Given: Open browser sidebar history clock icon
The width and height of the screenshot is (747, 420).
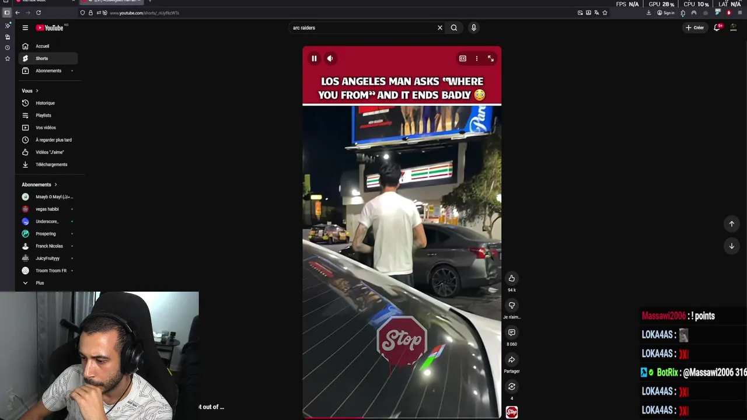Looking at the screenshot, I should click(8, 48).
